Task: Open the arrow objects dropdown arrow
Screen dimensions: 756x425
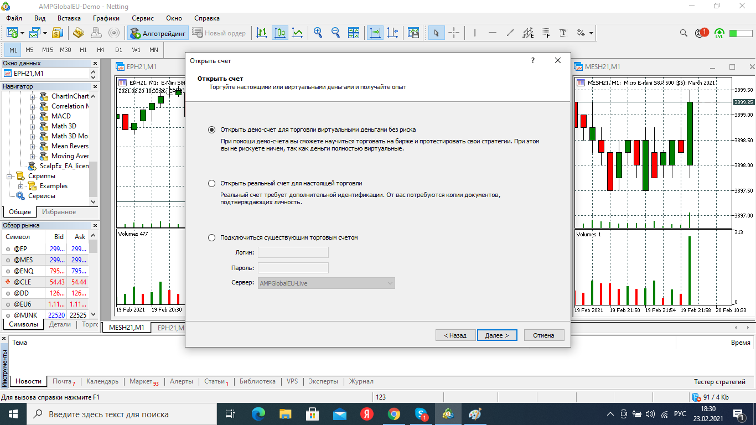Action: [591, 33]
